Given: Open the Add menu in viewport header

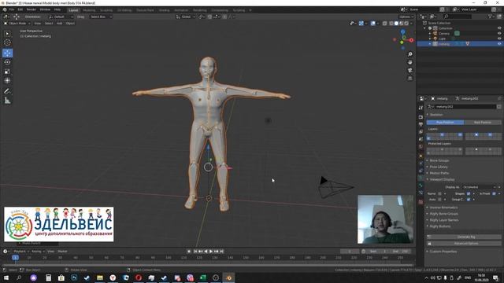Looking at the screenshot, I should coord(60,23).
